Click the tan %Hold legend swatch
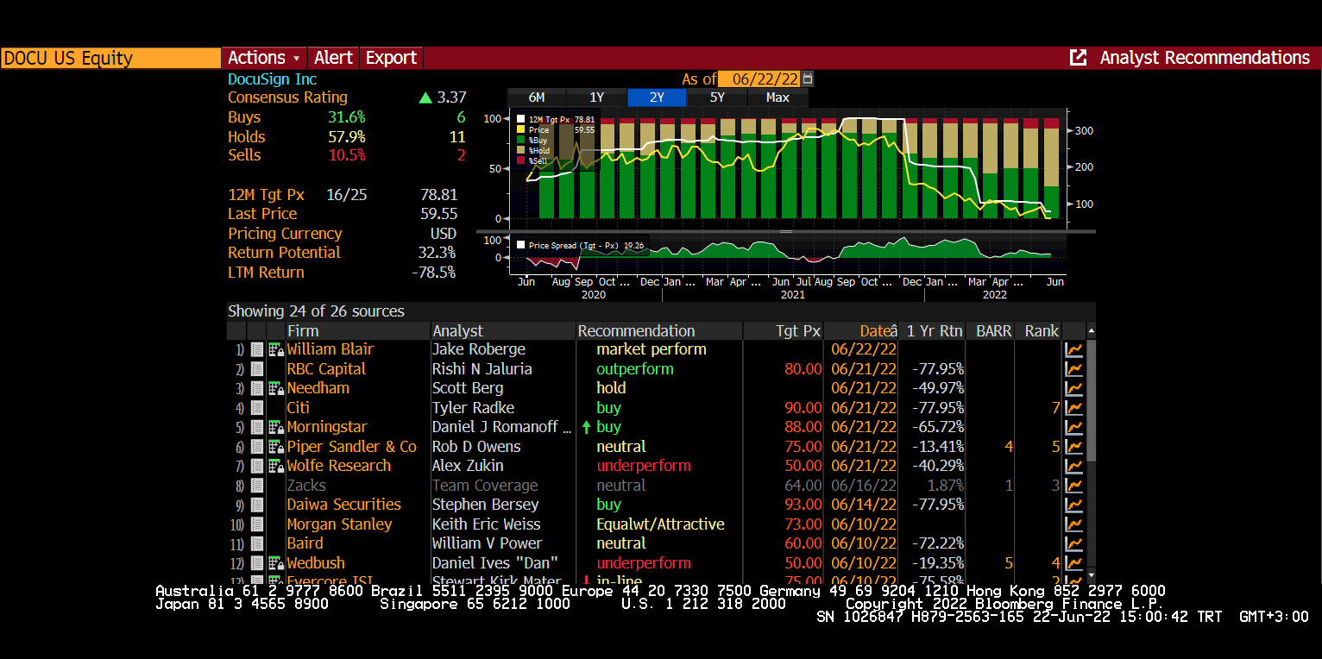Image resolution: width=1322 pixels, height=659 pixels. coord(520,150)
